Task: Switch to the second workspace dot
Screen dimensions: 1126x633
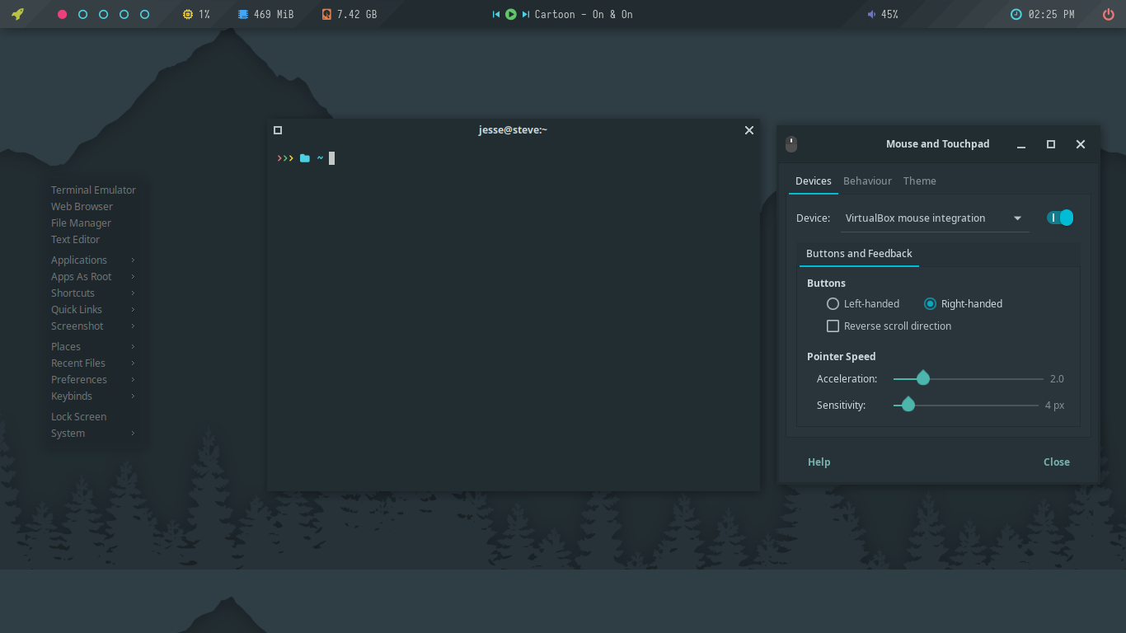Action: [83, 15]
